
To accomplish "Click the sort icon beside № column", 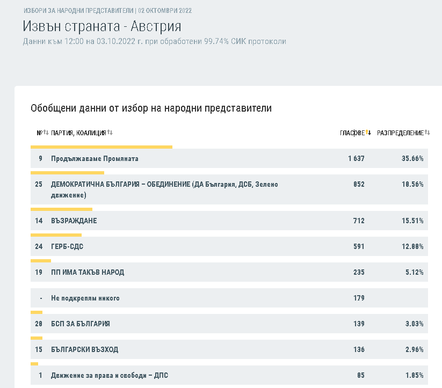I will 46,133.
